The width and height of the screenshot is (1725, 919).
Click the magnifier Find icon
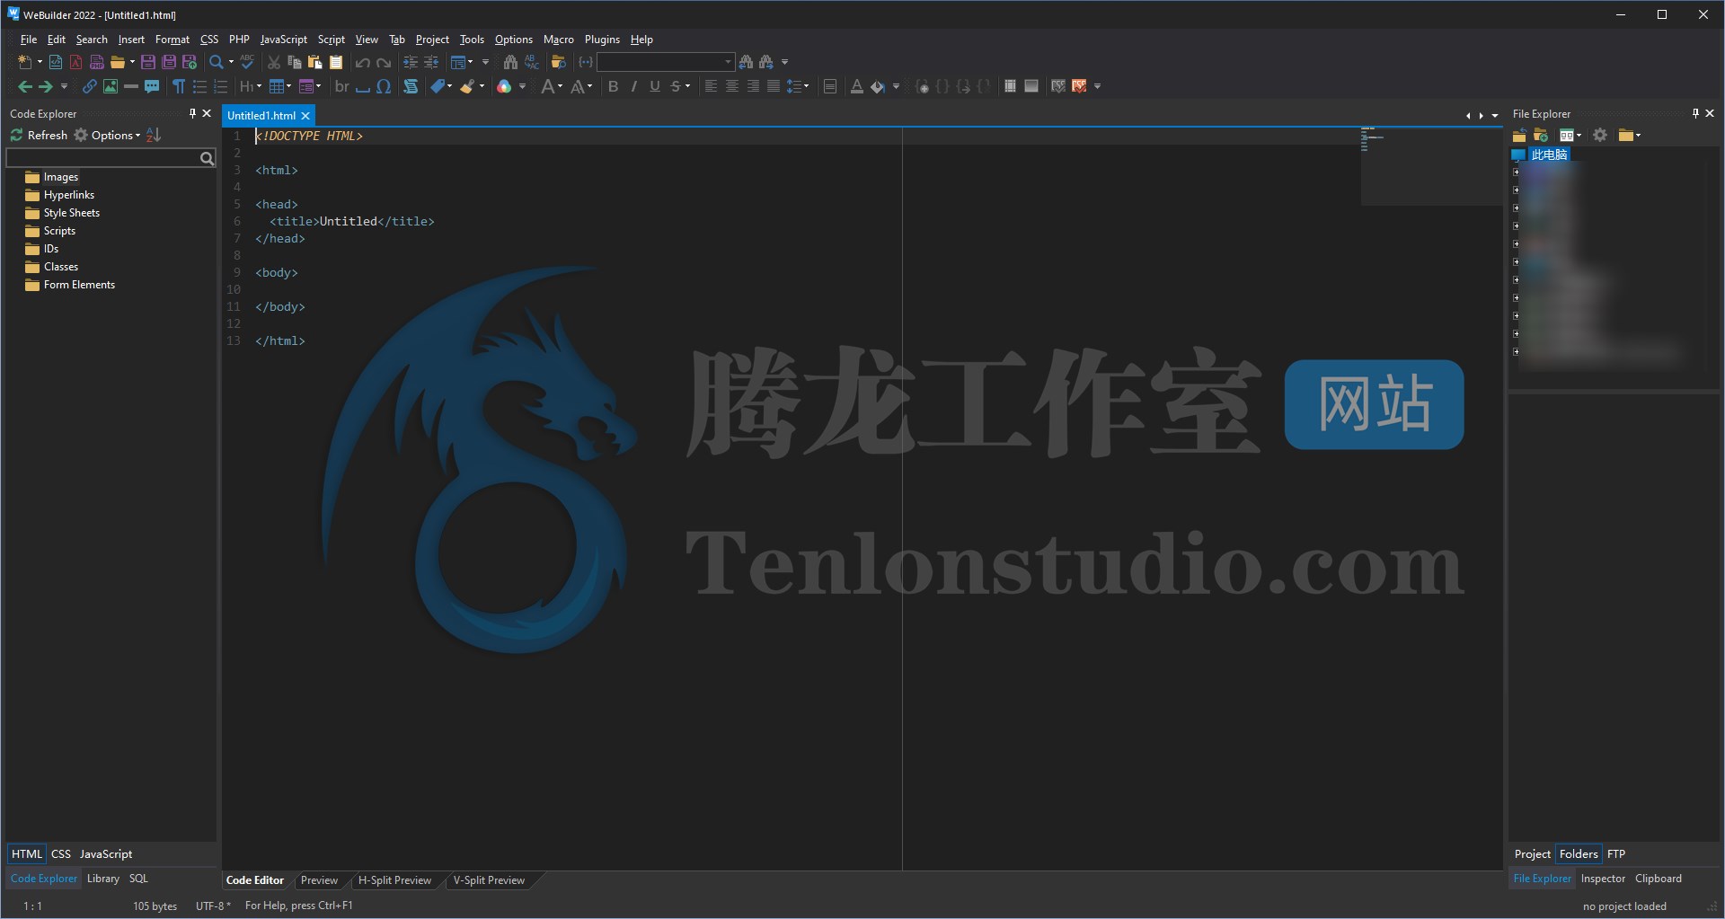[217, 62]
